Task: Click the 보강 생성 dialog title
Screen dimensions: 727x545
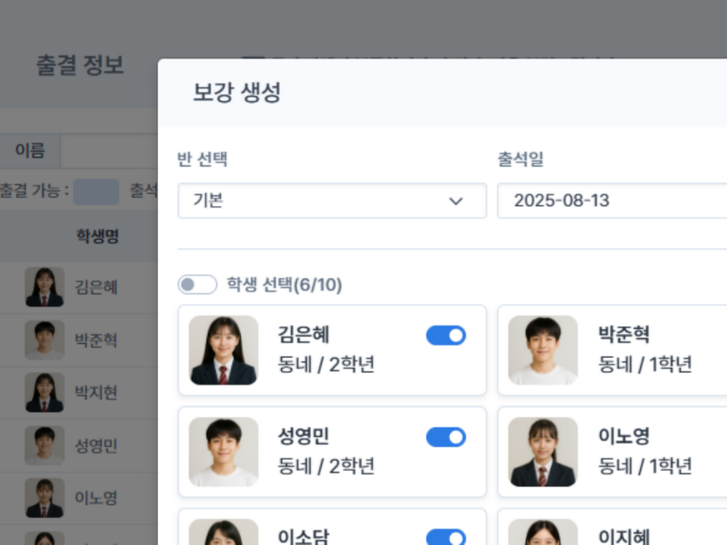Action: (236, 92)
